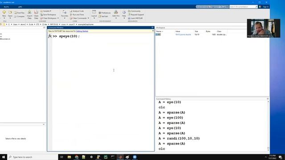Image resolution: width=285 pixels, height=160 pixels.
Task: Select the last 'clc' in Command History
Action: pos(162,149)
